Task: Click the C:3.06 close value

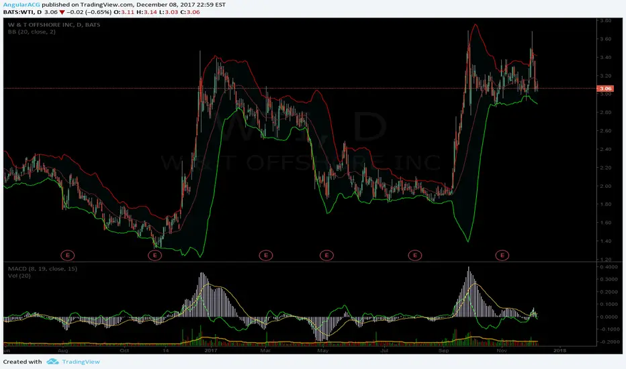Action: (x=189, y=12)
